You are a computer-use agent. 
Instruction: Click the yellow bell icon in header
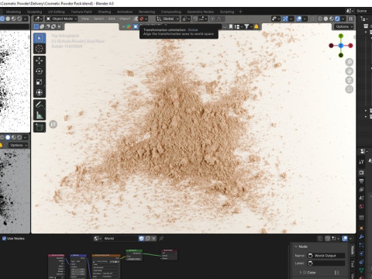click(x=257, y=26)
